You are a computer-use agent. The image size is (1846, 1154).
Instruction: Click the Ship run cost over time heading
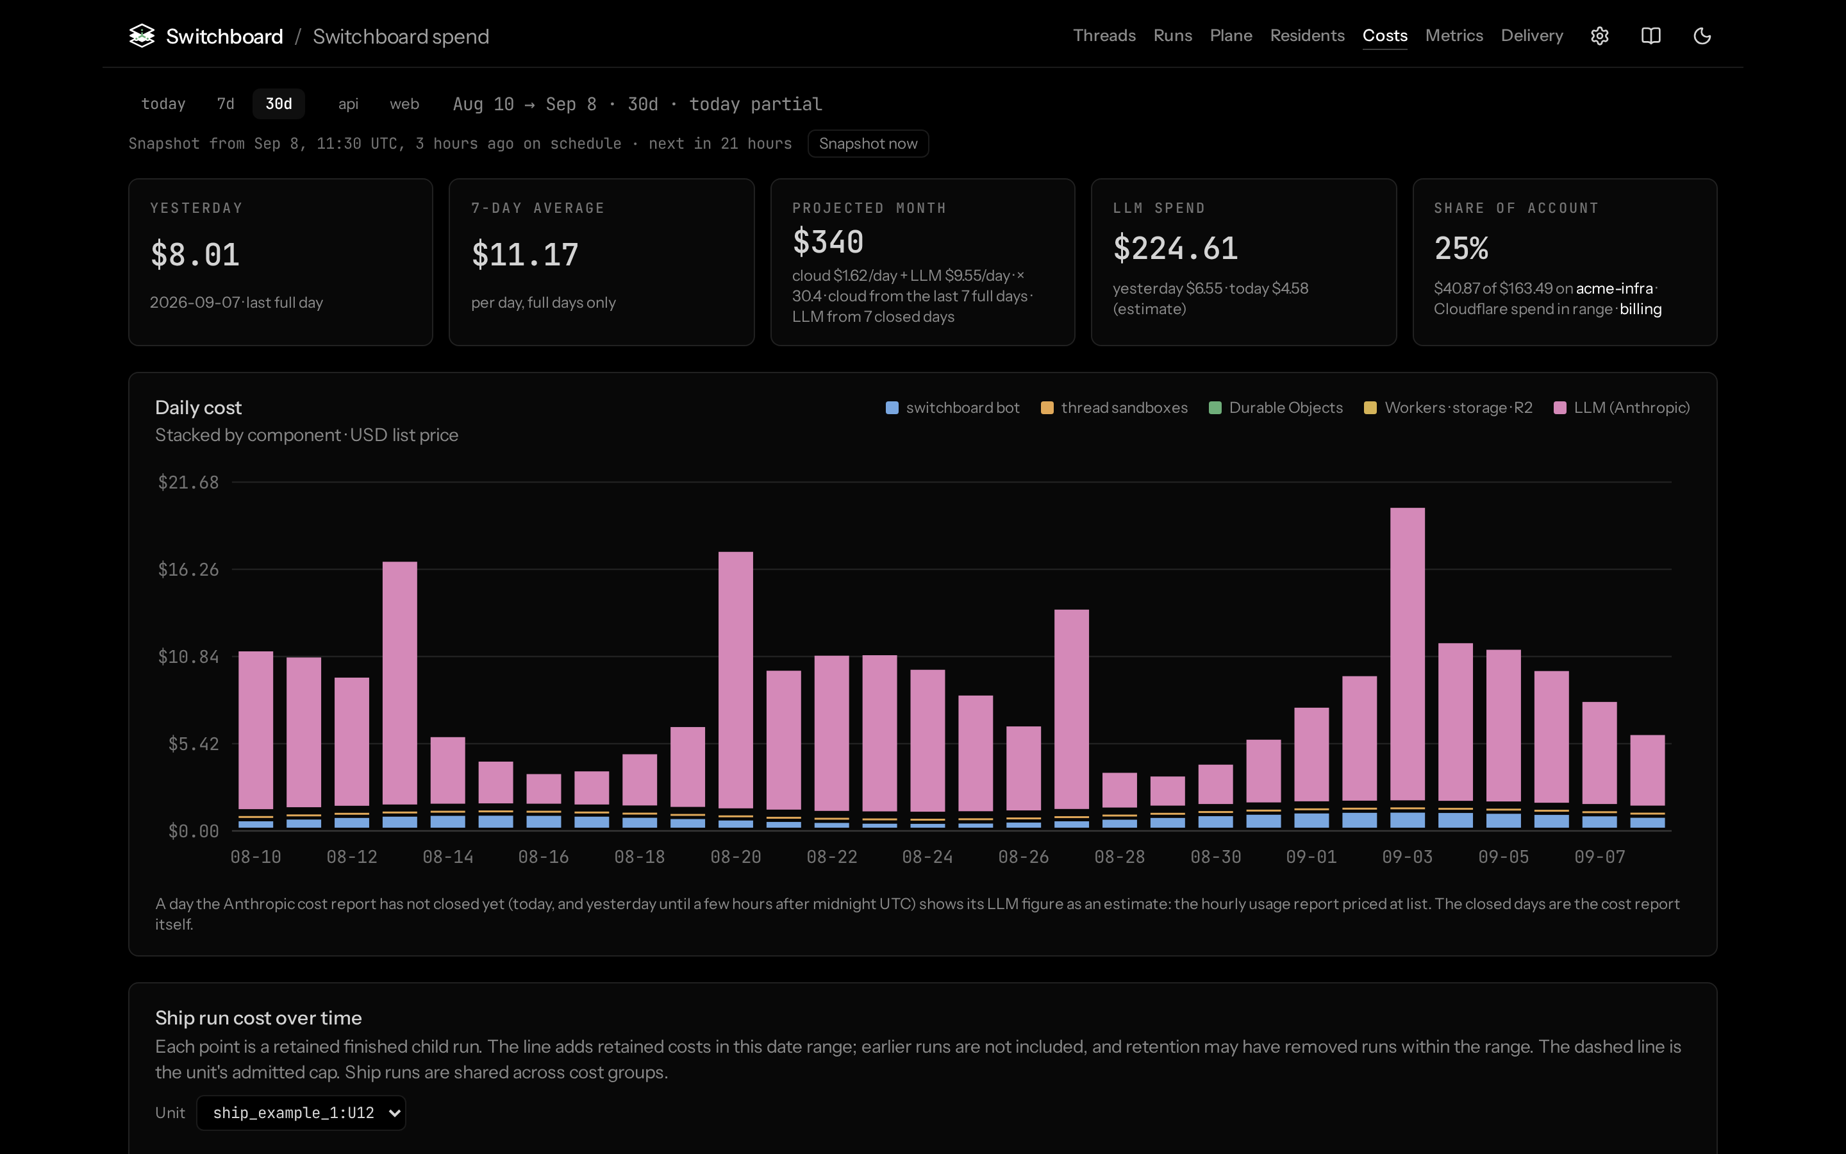click(258, 1018)
